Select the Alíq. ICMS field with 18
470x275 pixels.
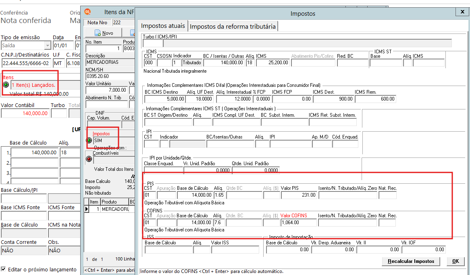click(x=250, y=63)
